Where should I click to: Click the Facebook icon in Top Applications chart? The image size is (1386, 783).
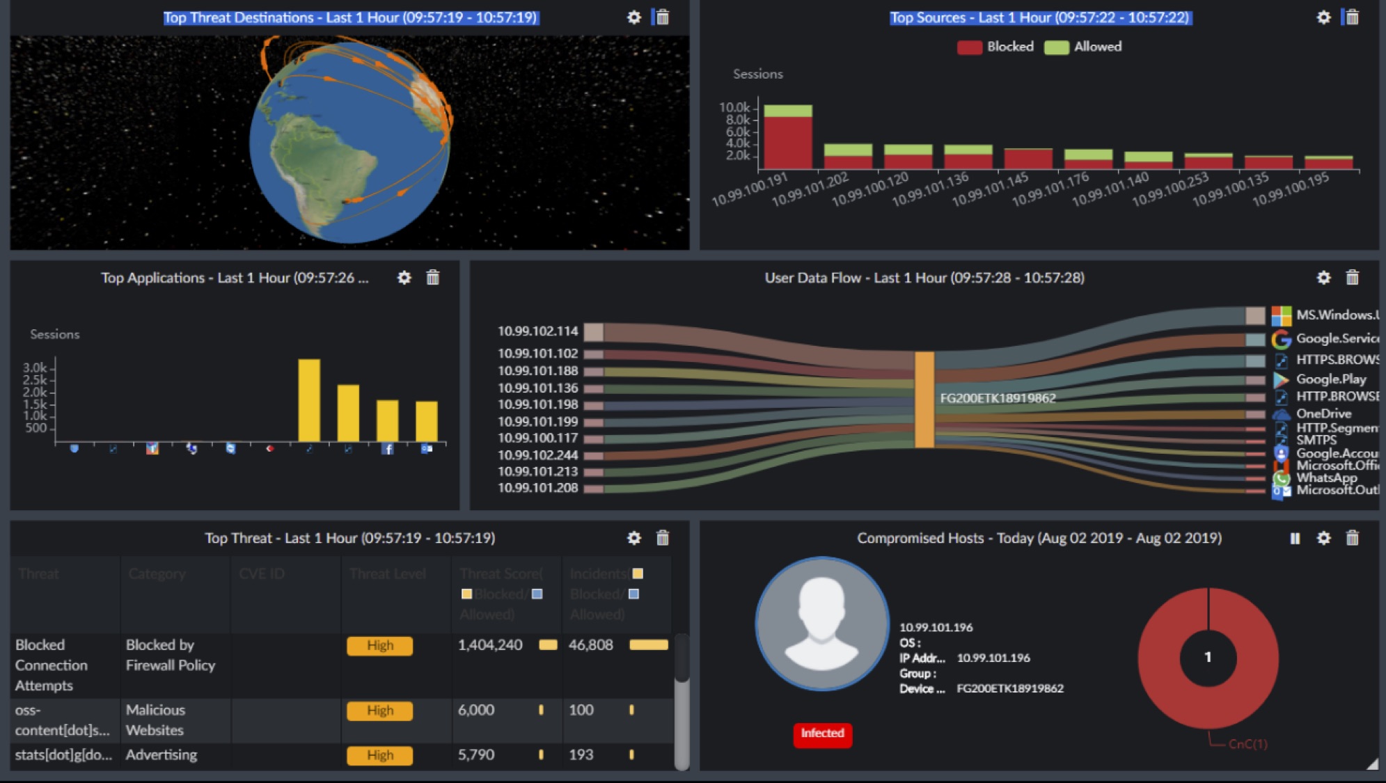388,449
